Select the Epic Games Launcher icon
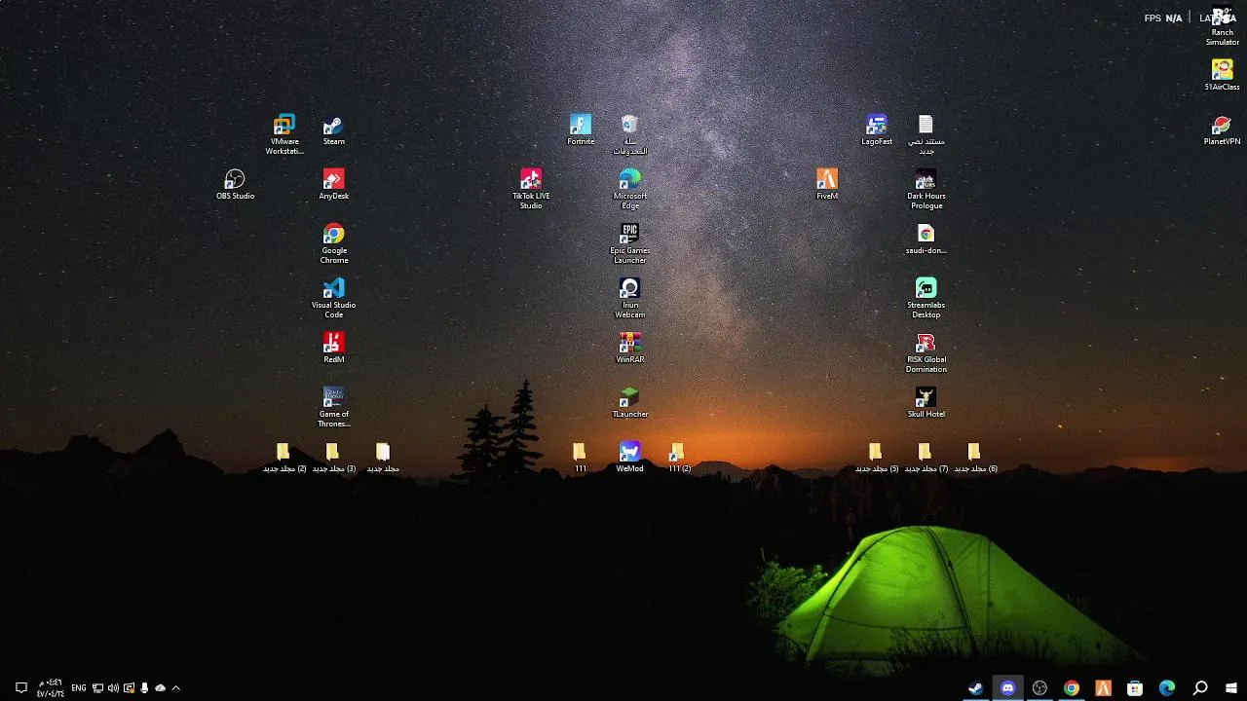The image size is (1247, 701). [629, 243]
